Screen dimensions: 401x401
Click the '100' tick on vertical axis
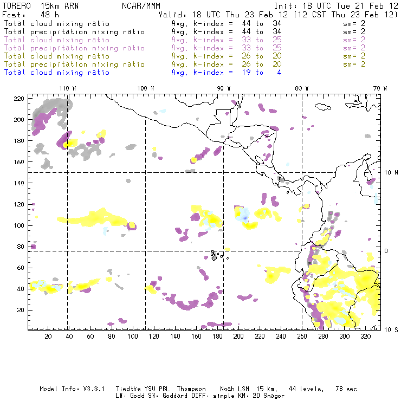click(x=19, y=225)
